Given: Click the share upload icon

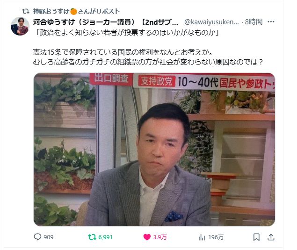Looking at the screenshot, I should tap(271, 237).
